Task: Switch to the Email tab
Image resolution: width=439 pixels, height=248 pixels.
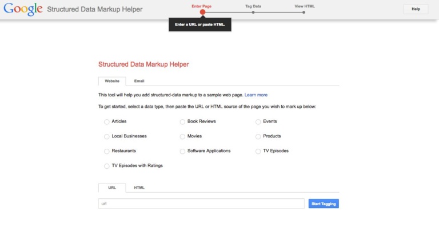Action: coord(139,81)
